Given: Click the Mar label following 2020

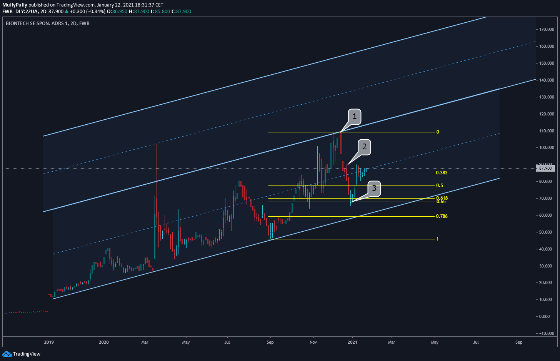Looking at the screenshot, I should [145, 342].
